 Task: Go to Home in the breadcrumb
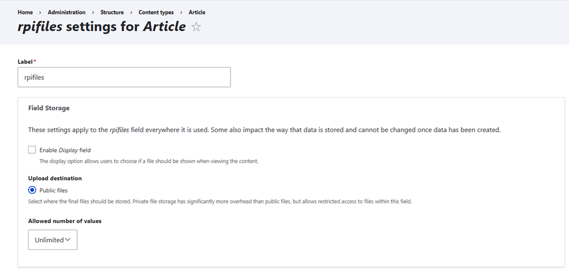pos(25,12)
